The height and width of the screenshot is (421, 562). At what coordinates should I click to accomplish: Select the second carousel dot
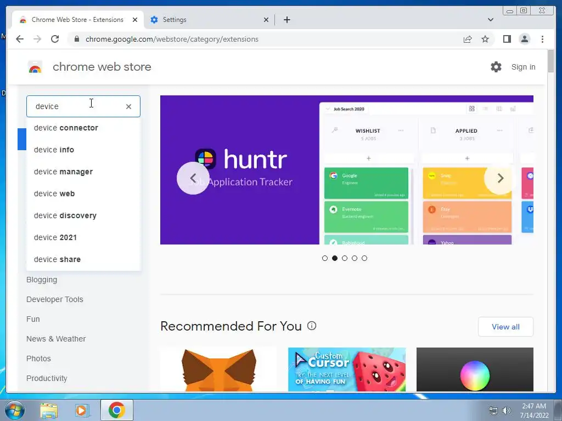pos(335,258)
